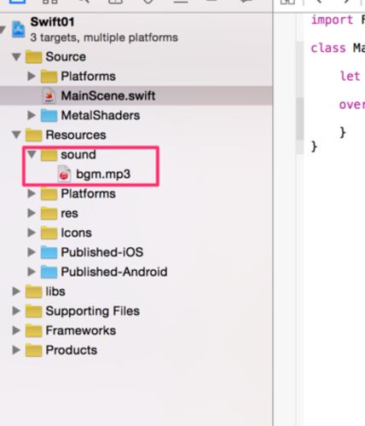
Task: Expand the Frameworks group
Action: pos(16,331)
